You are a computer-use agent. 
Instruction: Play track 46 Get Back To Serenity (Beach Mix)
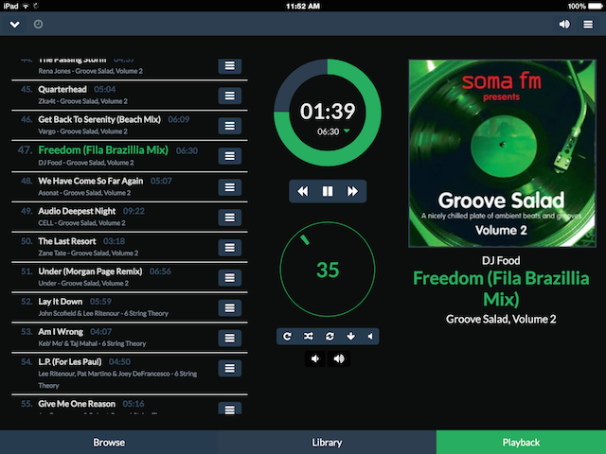130,126
